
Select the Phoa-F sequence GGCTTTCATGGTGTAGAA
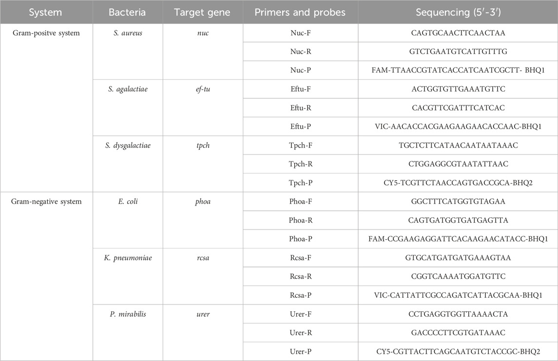point(458,202)
